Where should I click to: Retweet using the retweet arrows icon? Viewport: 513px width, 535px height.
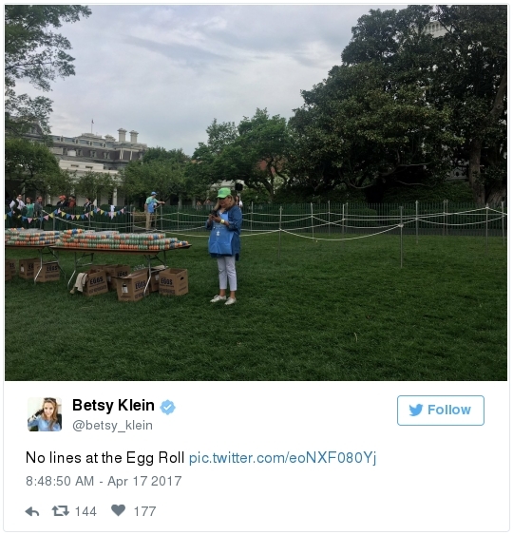(x=61, y=511)
